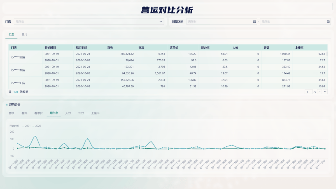Image resolution: width=336 pixels, height=189 pixels.
Task: Click the page number input box
Action: [x=308, y=92]
